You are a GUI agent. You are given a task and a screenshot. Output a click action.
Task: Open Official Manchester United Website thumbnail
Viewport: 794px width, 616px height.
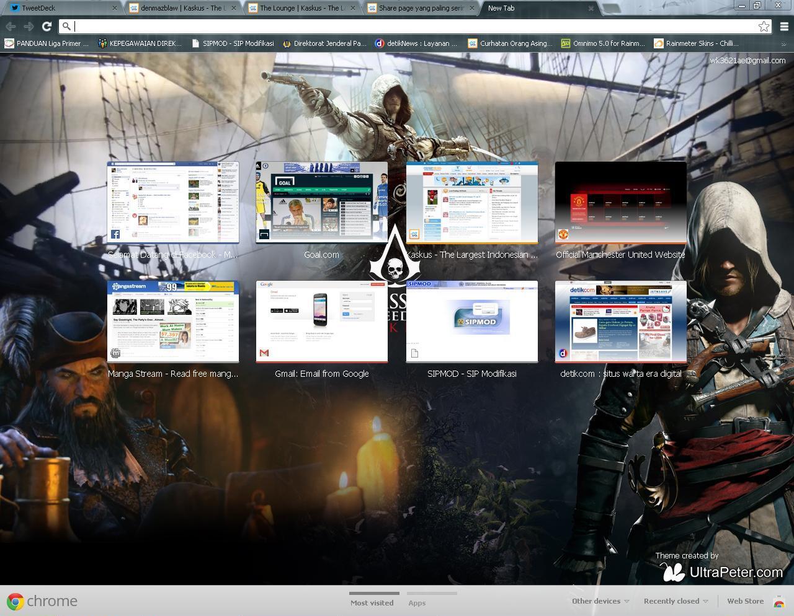[620, 203]
